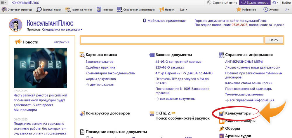Click the Справочная информация section binders icon
Viewport: 292px width, 138px height.
pos(222,55)
